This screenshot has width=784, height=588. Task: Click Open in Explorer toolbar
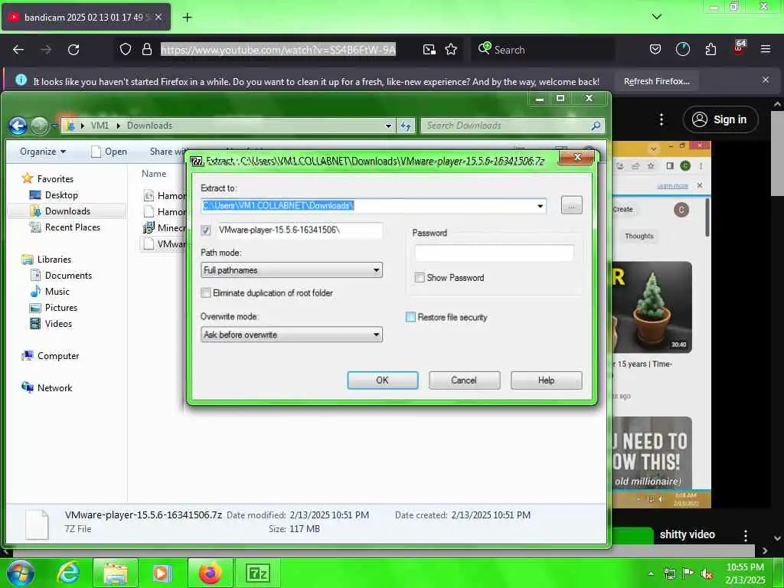click(x=109, y=152)
